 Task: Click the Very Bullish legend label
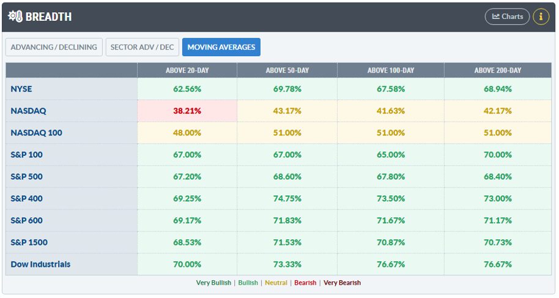[213, 283]
